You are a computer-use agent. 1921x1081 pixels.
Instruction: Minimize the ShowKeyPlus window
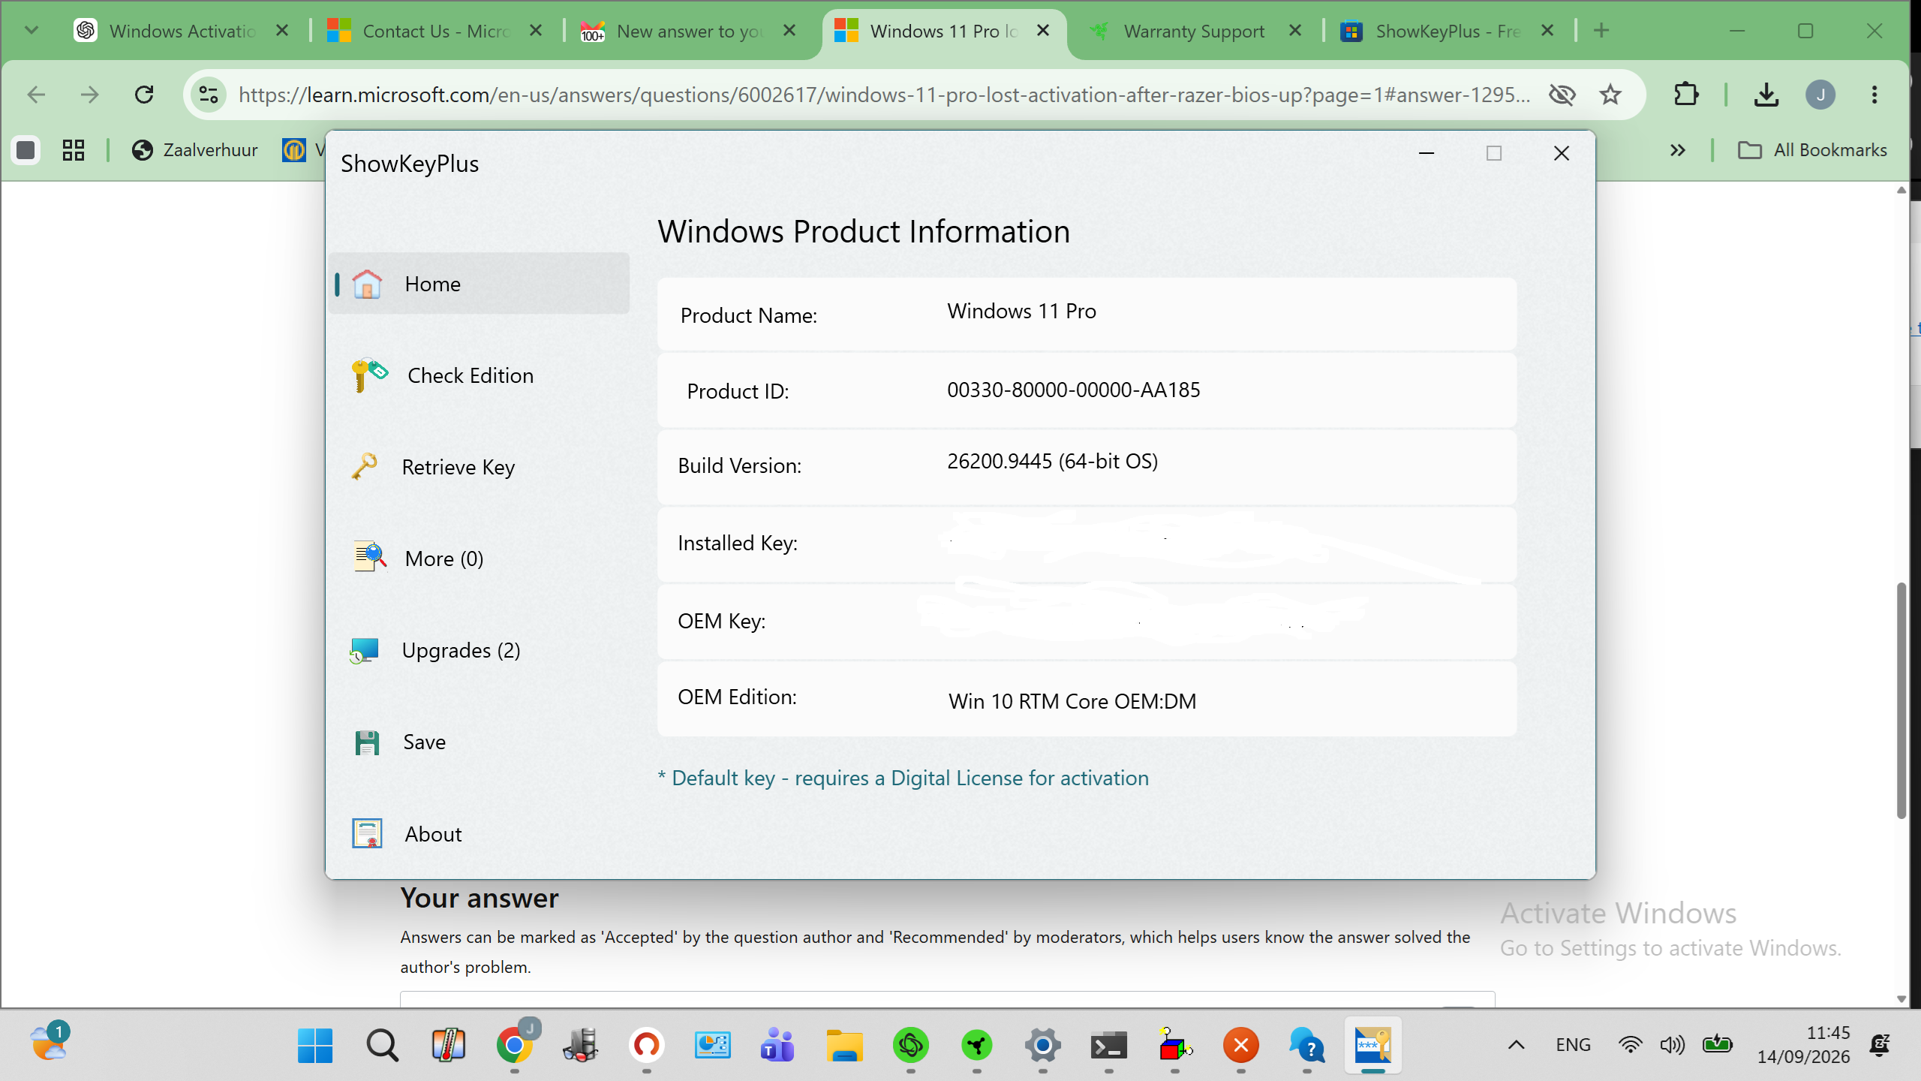click(x=1426, y=153)
